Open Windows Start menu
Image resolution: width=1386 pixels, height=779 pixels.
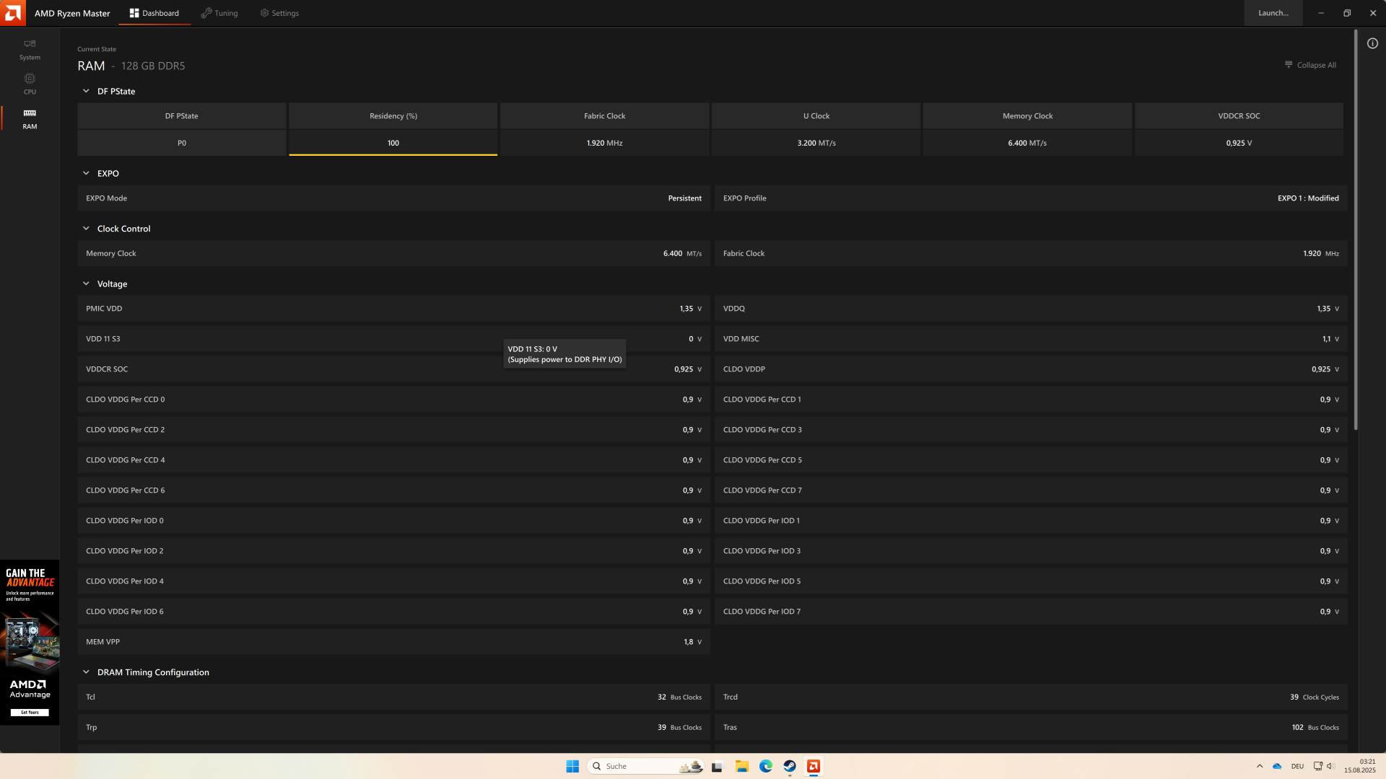tap(572, 766)
